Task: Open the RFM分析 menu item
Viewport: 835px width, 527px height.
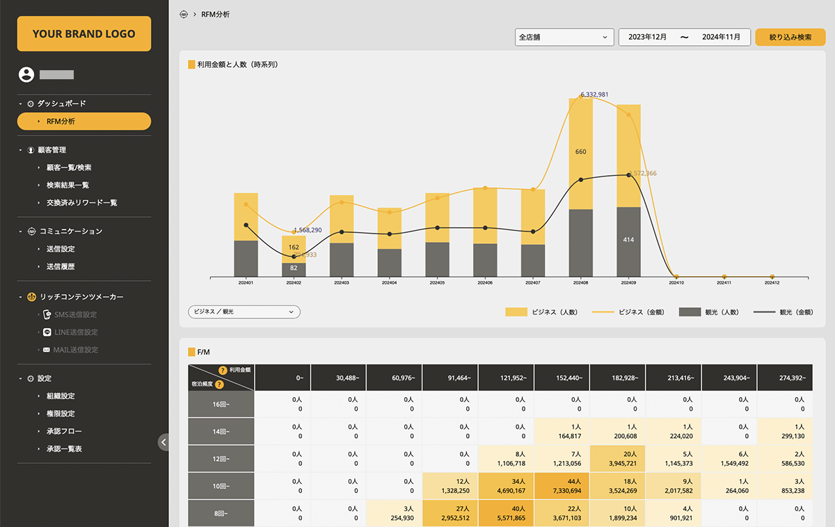Action: click(x=83, y=122)
